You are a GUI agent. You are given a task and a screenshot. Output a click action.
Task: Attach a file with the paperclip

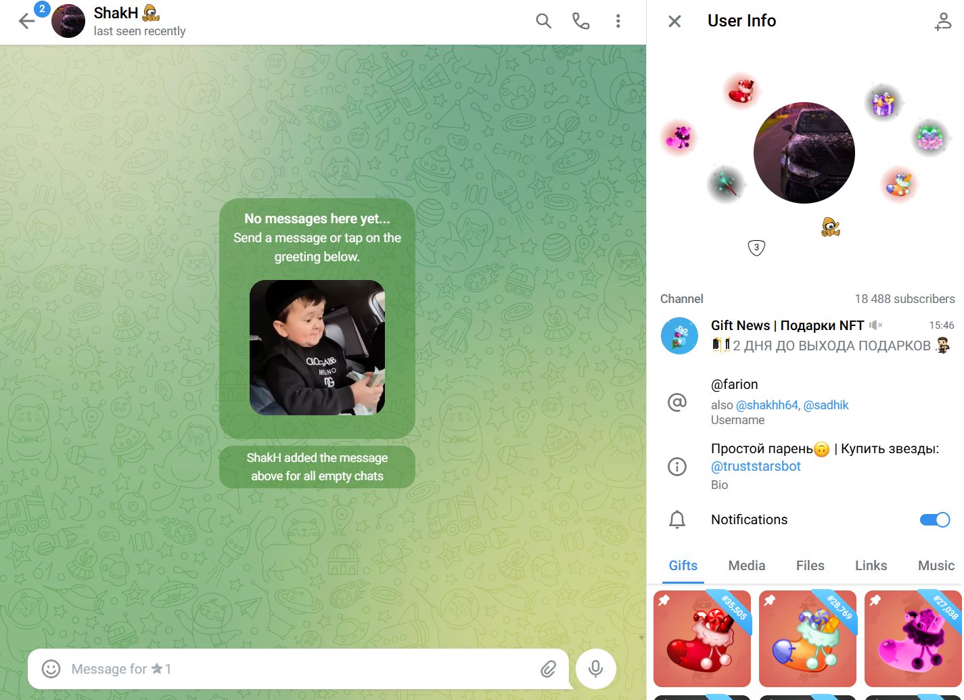[548, 669]
